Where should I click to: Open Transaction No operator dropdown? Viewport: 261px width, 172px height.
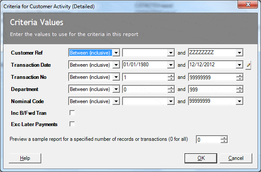click(x=116, y=77)
